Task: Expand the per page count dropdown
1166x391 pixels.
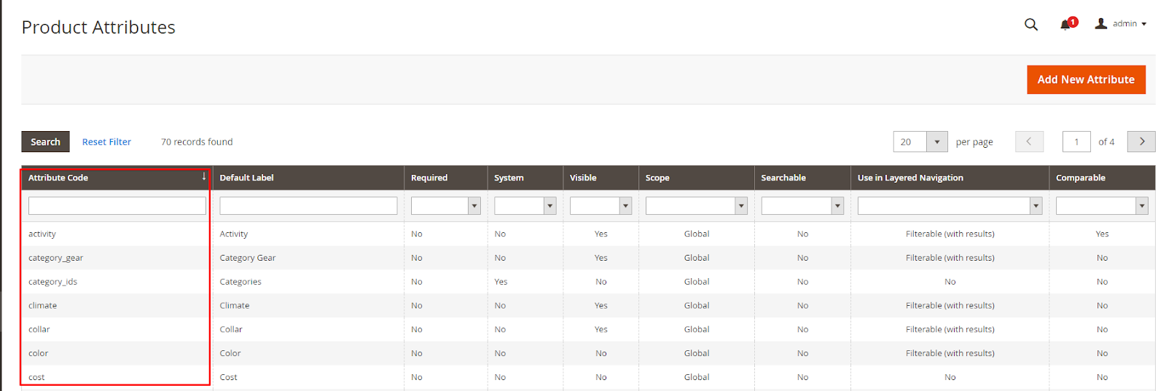Action: pos(936,142)
